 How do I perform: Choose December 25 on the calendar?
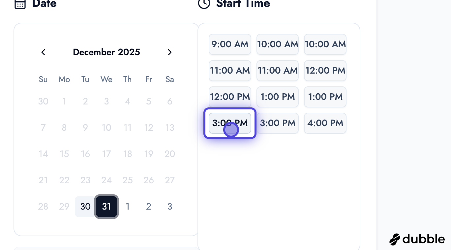[128, 180]
